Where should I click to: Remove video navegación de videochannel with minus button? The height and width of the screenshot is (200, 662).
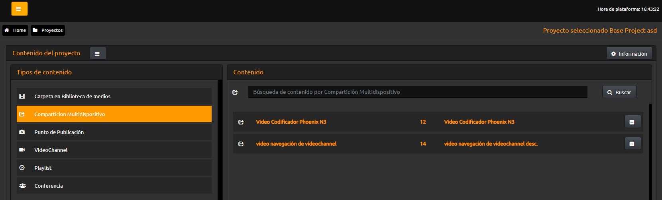[x=633, y=144]
